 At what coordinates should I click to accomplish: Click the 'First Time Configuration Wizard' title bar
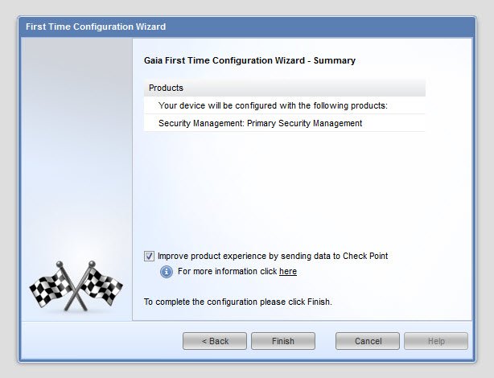[247, 27]
